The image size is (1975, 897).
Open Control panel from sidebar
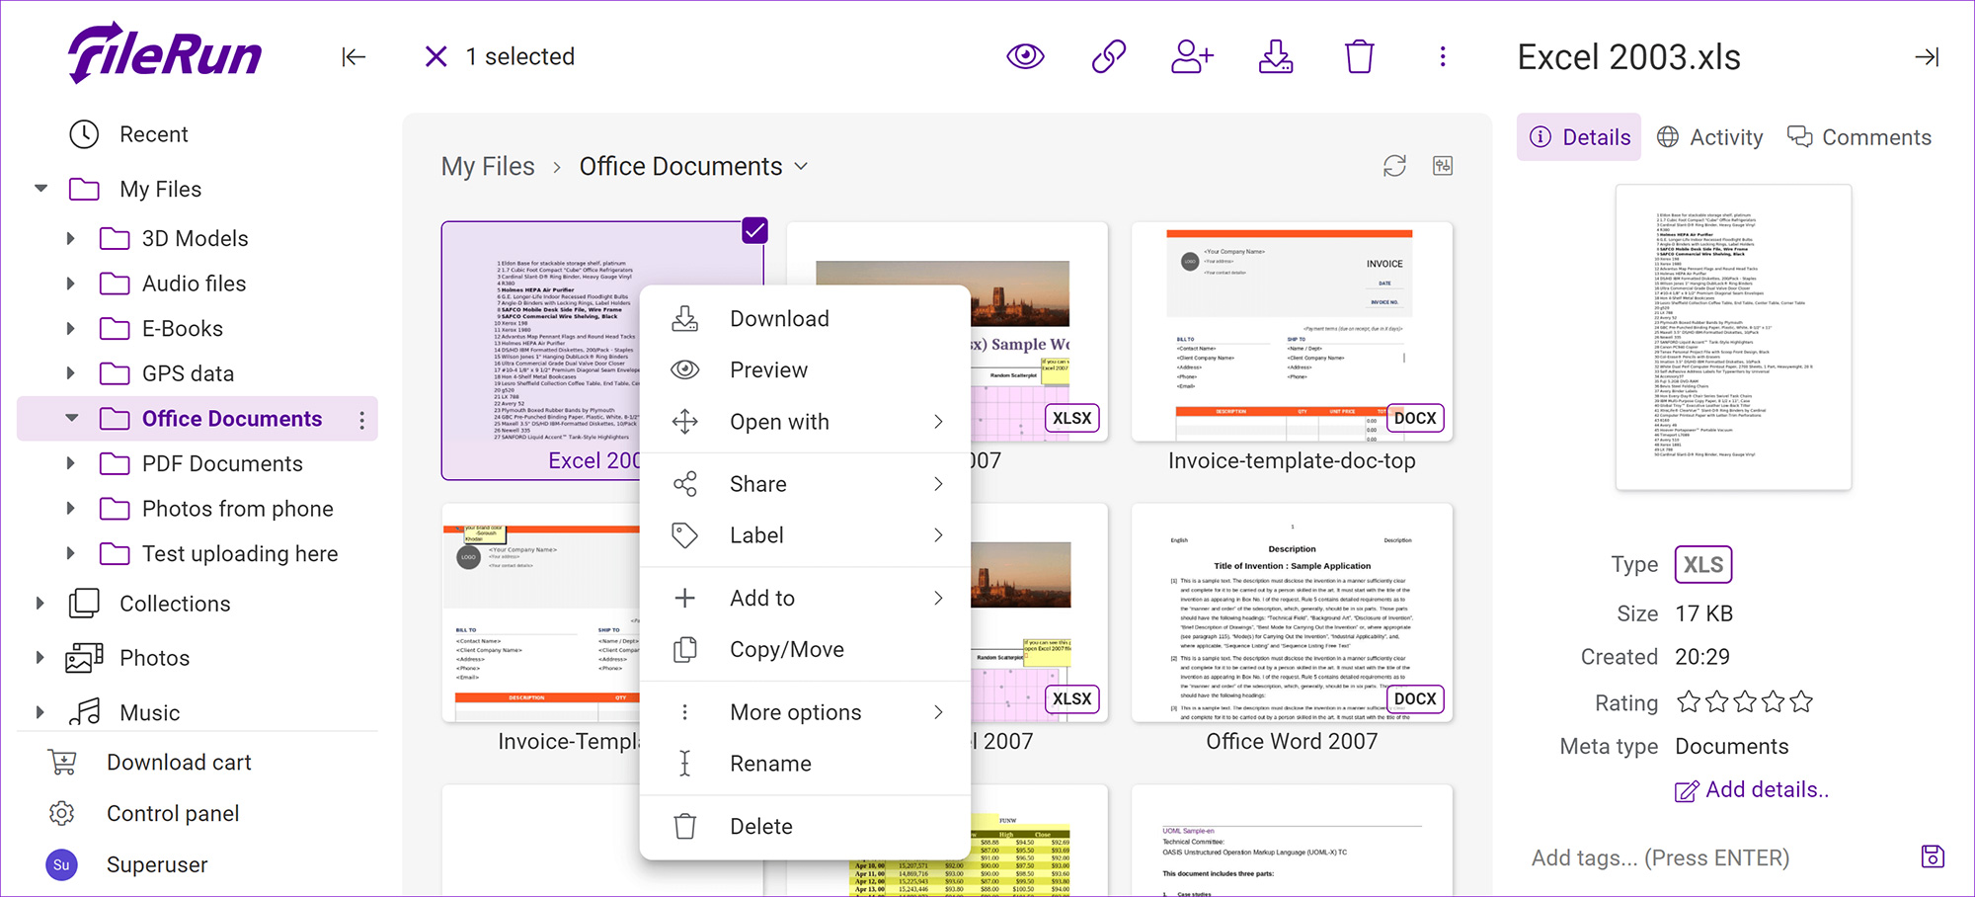pyautogui.click(x=173, y=813)
